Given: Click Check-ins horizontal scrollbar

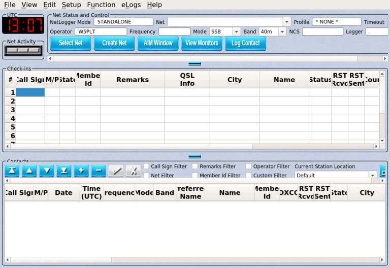Looking at the screenshot, I should click(132, 146).
